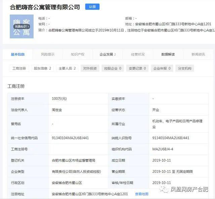Click the 经营状态 value 开业

(156, 110)
